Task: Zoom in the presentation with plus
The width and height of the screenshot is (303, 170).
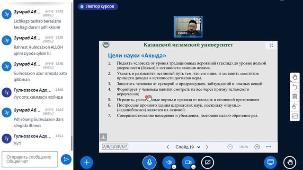Action: coord(257,147)
